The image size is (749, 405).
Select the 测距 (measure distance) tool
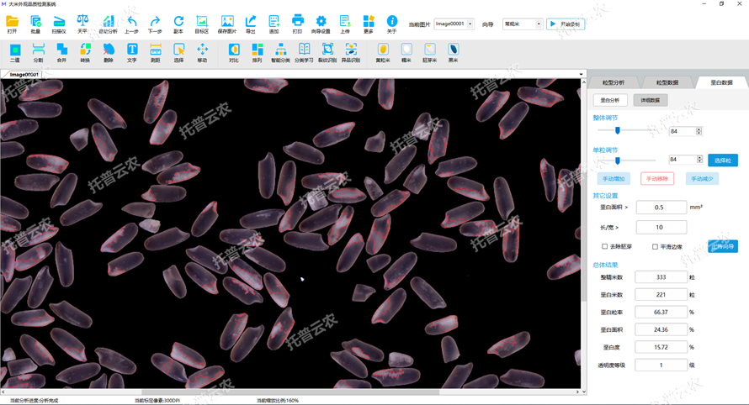[x=155, y=53]
